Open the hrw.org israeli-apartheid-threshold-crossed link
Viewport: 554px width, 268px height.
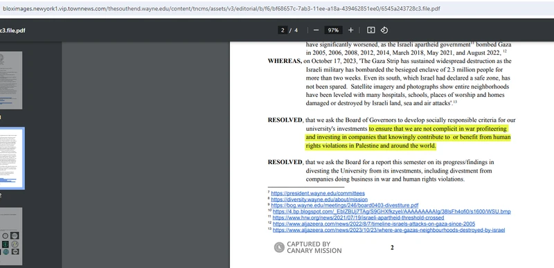click(x=358, y=217)
